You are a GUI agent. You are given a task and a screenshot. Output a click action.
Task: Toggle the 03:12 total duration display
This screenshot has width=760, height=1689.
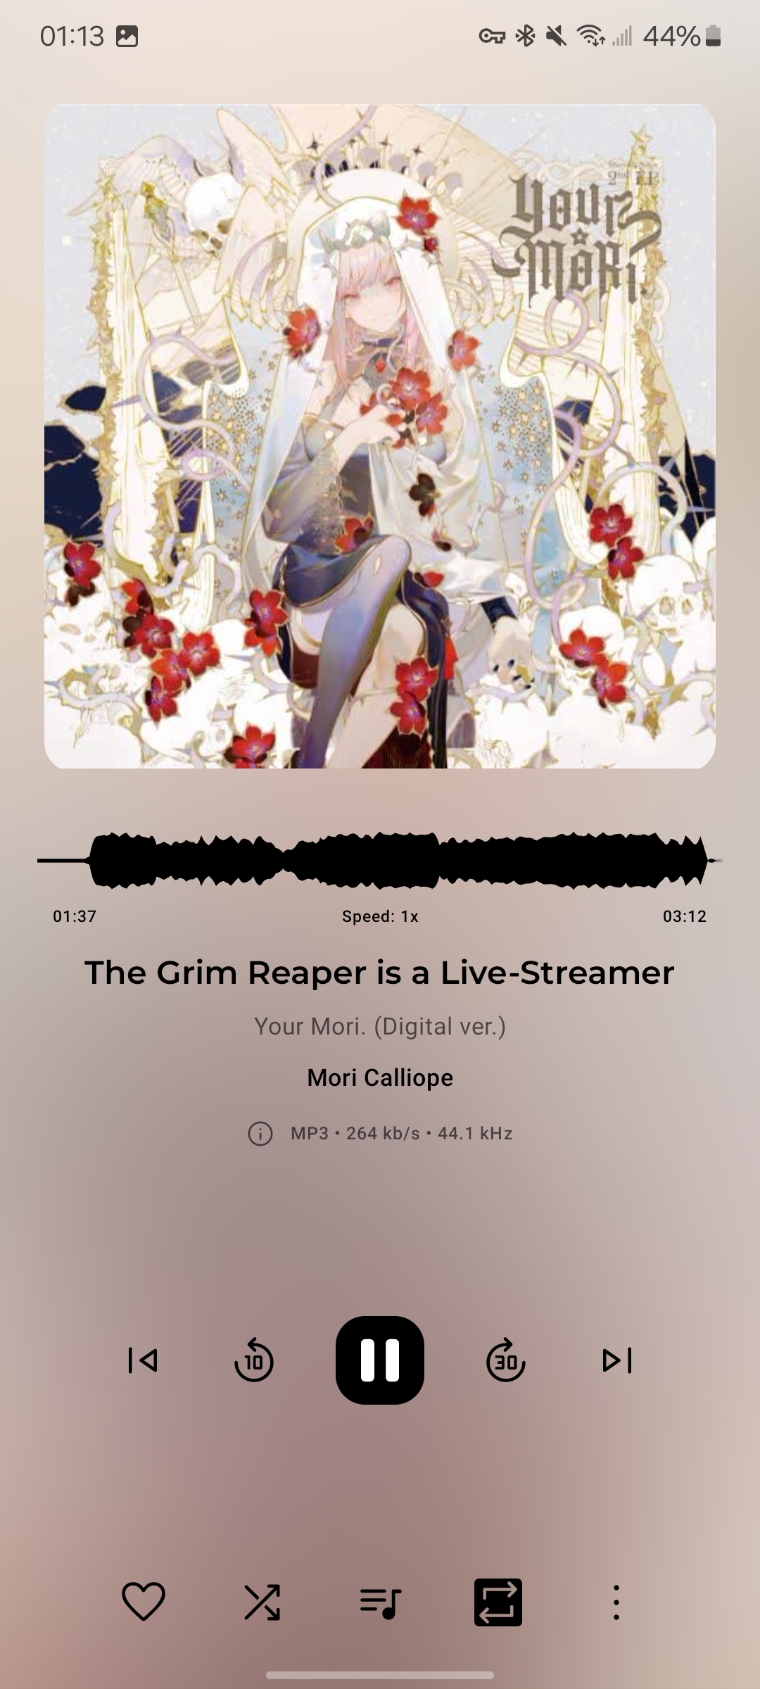(x=685, y=916)
